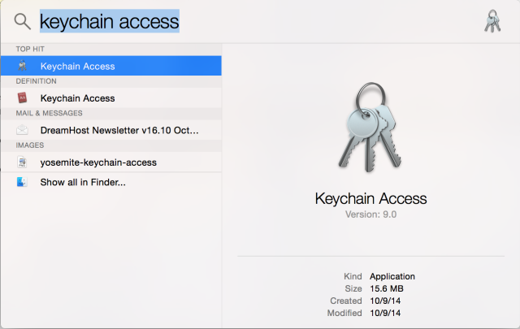520x329 pixels.
Task: Select the Keychain Access top hit icon
Action: tap(22, 66)
